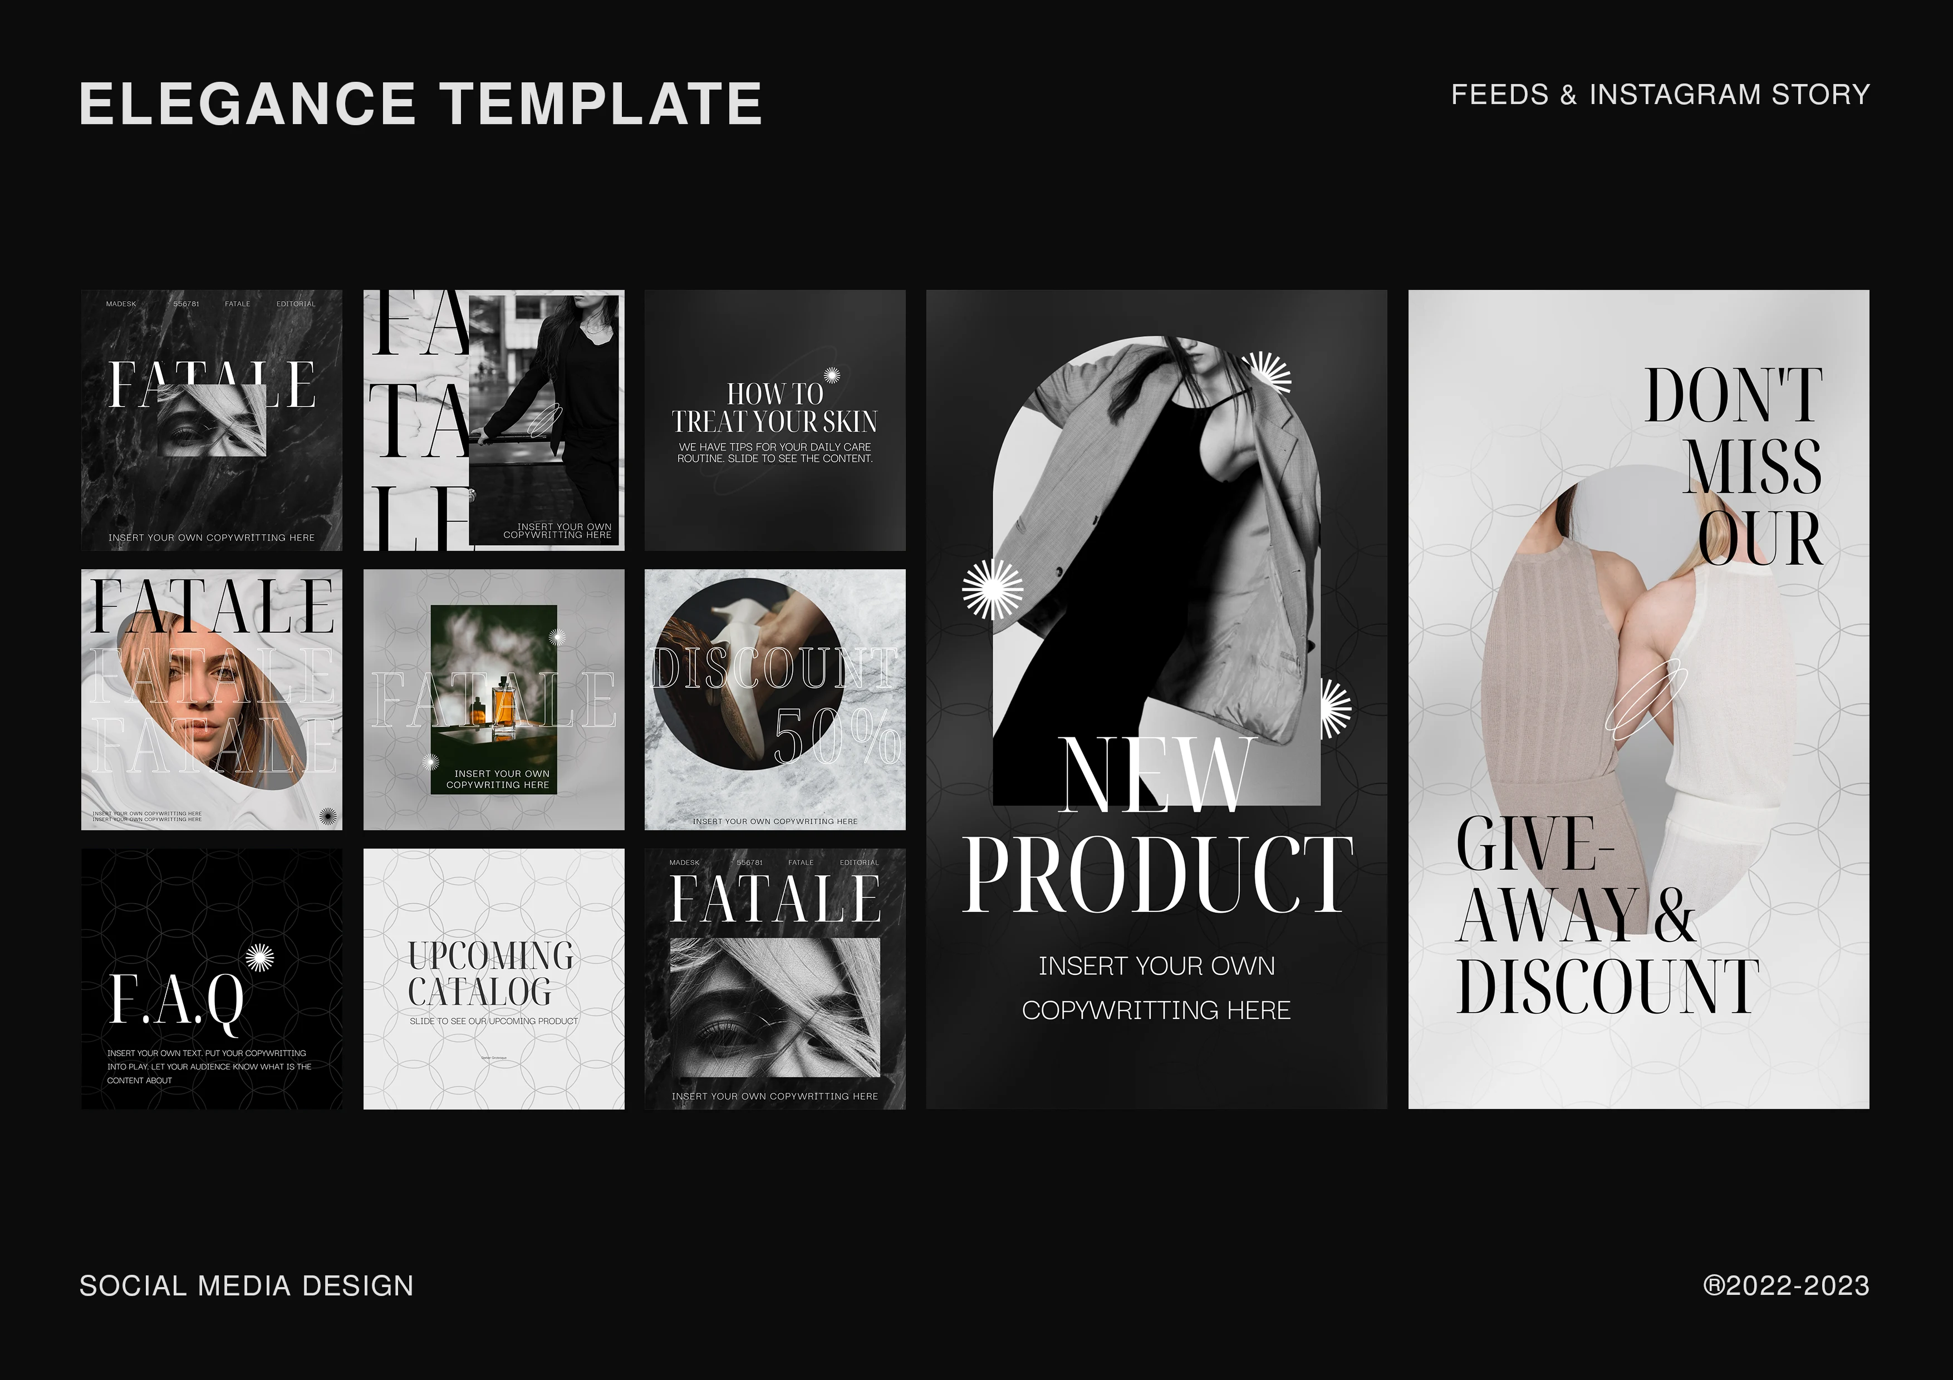Image resolution: width=1953 pixels, height=1380 pixels.
Task: Click the starburst icon beside F.A.Q
Action: [259, 958]
